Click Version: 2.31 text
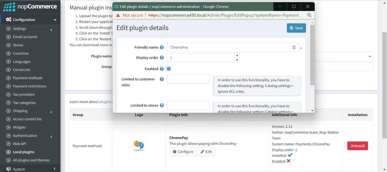The width and height of the screenshot is (387, 172). pyautogui.click(x=282, y=127)
